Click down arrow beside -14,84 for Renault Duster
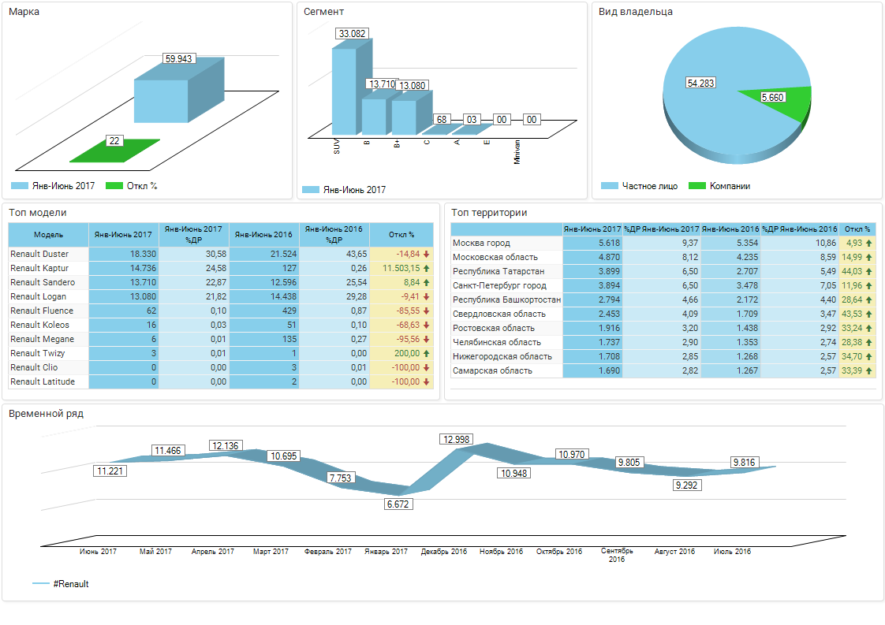This screenshot has width=885, height=625. click(427, 255)
